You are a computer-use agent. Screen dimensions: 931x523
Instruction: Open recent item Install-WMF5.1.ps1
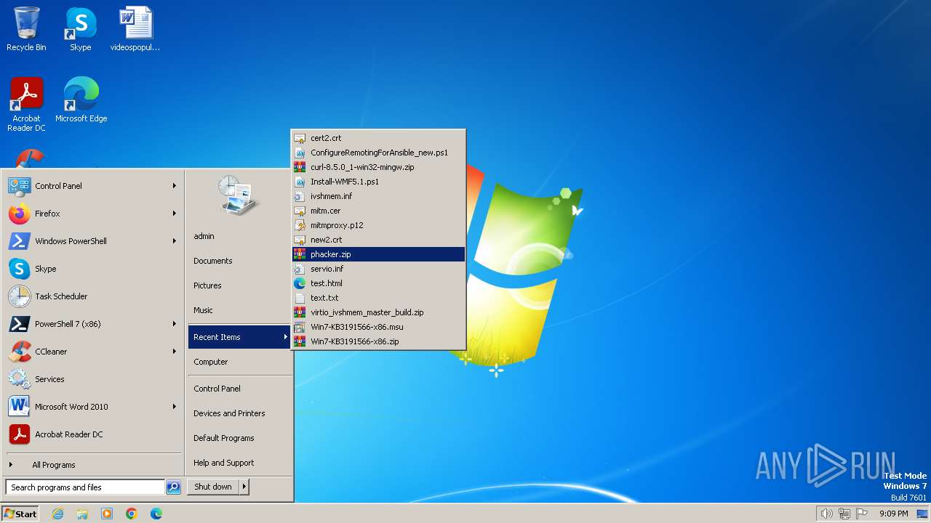coord(378,182)
